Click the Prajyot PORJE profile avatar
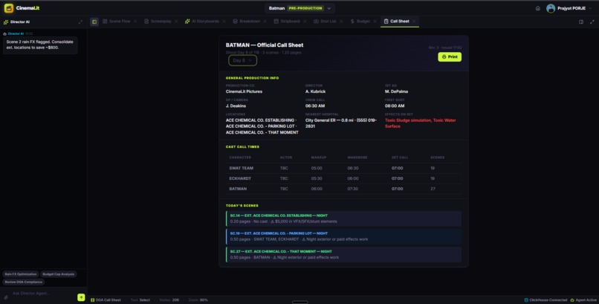The image size is (599, 304). 551,8
